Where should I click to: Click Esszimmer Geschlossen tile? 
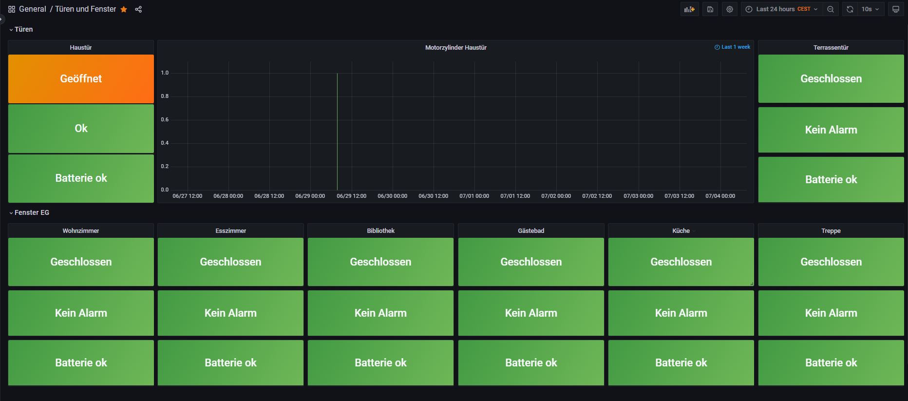click(230, 262)
